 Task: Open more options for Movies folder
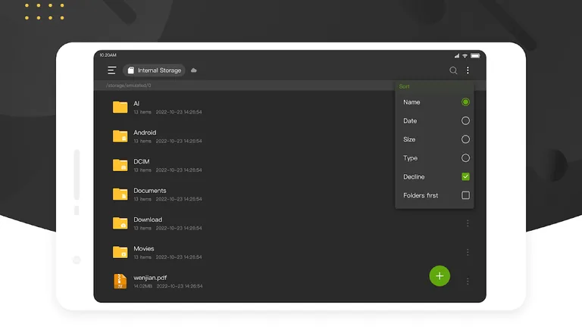[468, 252]
